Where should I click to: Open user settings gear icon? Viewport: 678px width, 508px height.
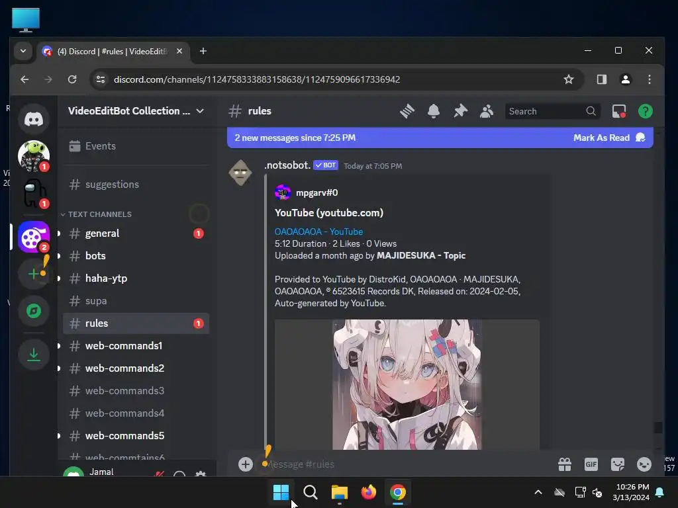click(200, 474)
